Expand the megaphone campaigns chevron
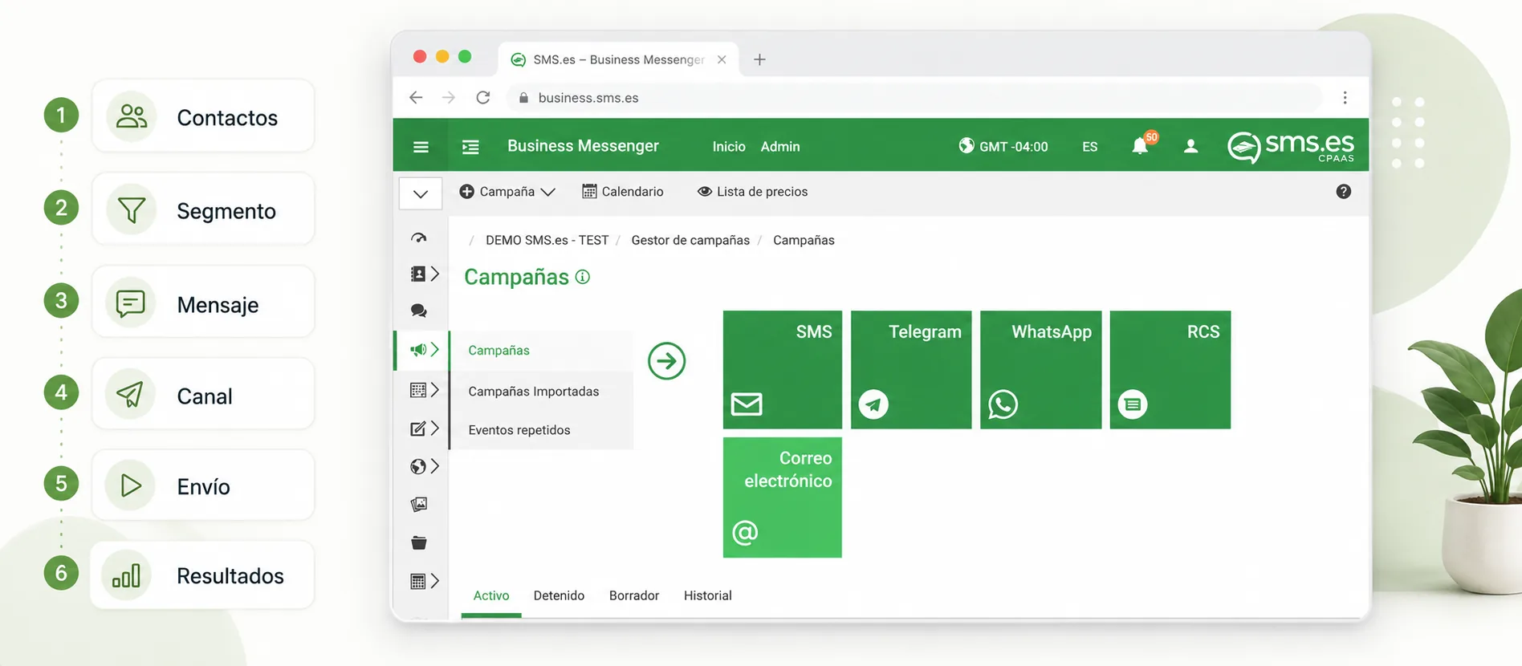This screenshot has width=1522, height=666. click(435, 349)
